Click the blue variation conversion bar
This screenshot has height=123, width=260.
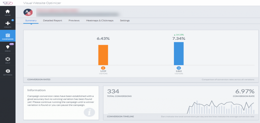(179, 54)
